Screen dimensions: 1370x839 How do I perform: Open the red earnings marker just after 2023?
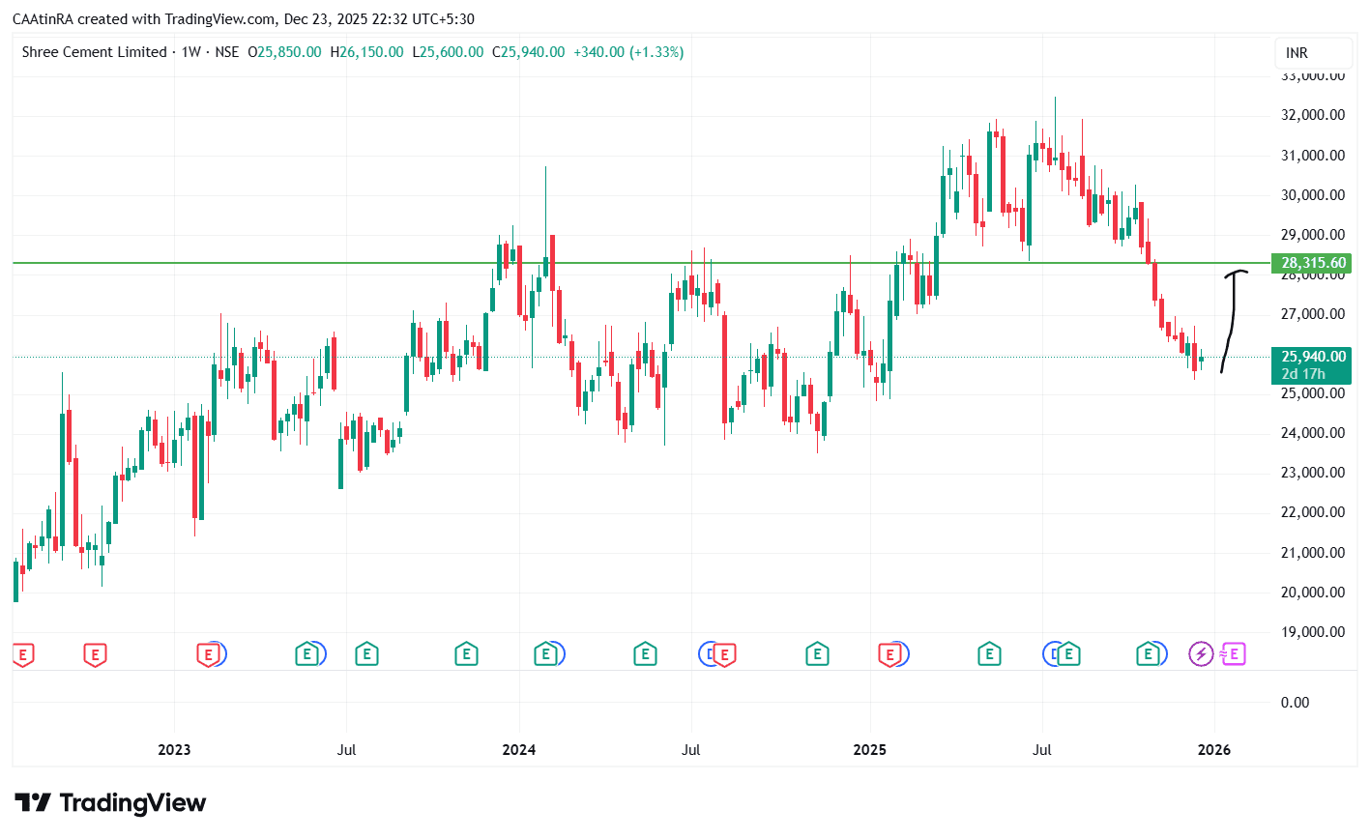(207, 655)
